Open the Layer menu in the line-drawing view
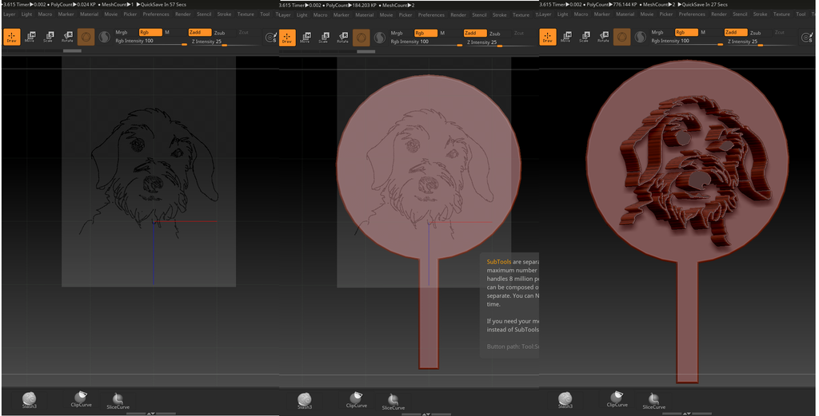 tap(10, 14)
